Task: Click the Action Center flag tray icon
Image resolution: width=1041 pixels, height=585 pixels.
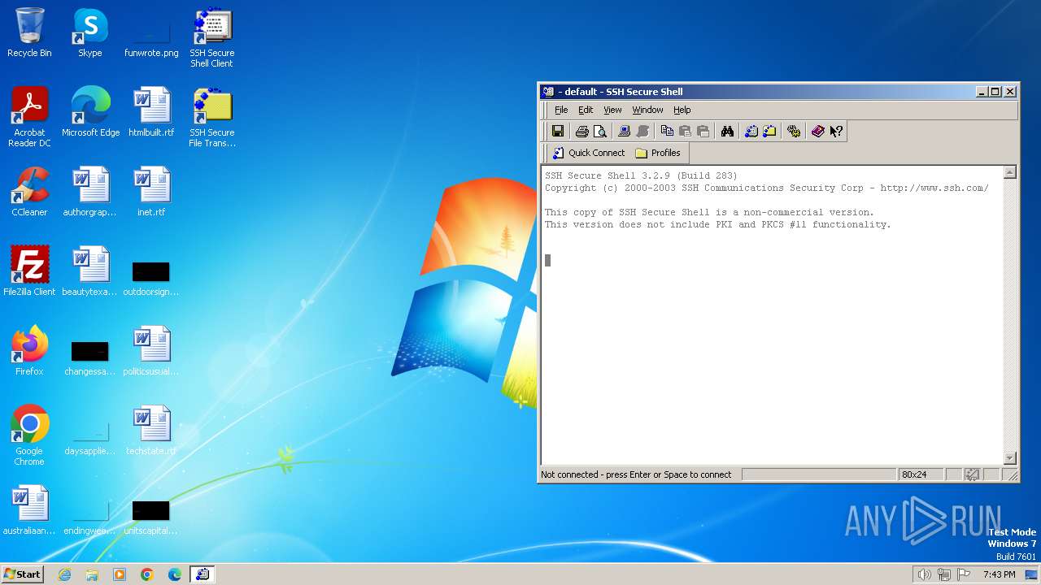Action: tap(964, 574)
